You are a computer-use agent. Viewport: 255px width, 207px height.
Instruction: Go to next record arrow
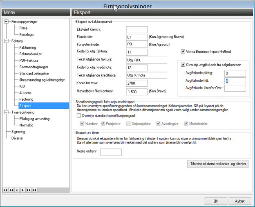[23, 190]
